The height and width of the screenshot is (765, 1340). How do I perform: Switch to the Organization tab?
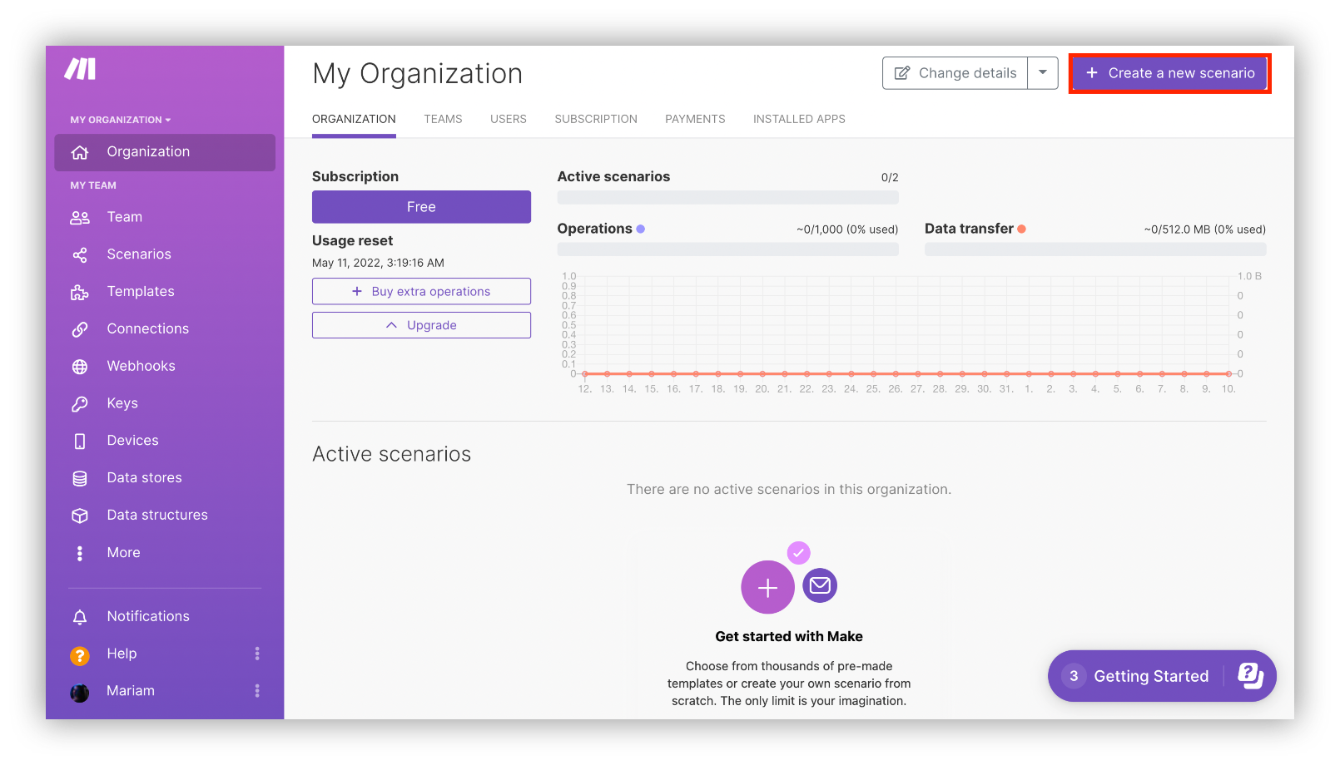(354, 119)
